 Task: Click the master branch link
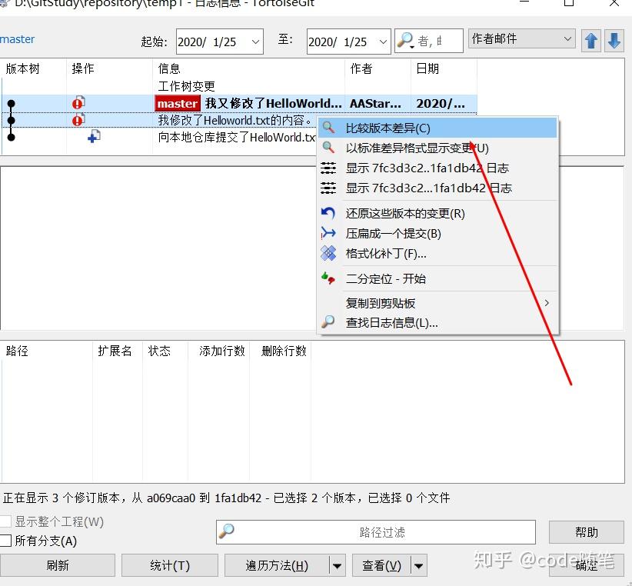pyautogui.click(x=18, y=39)
